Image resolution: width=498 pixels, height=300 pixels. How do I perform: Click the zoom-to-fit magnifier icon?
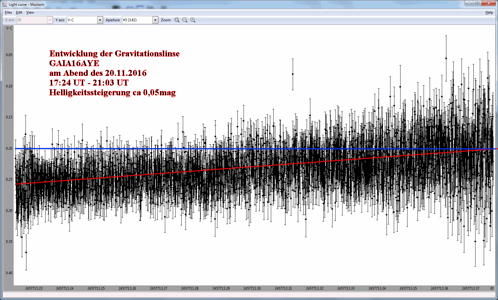tap(177, 20)
